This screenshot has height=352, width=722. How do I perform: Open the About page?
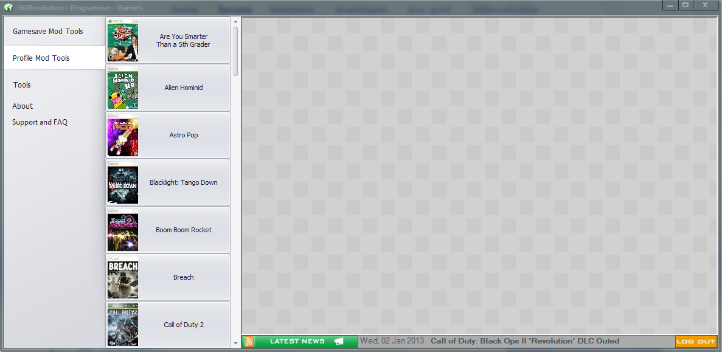coord(23,106)
